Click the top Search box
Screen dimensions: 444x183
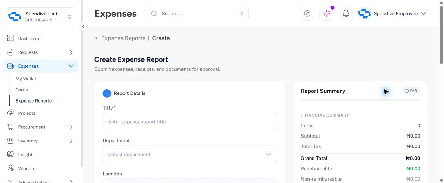pos(197,14)
